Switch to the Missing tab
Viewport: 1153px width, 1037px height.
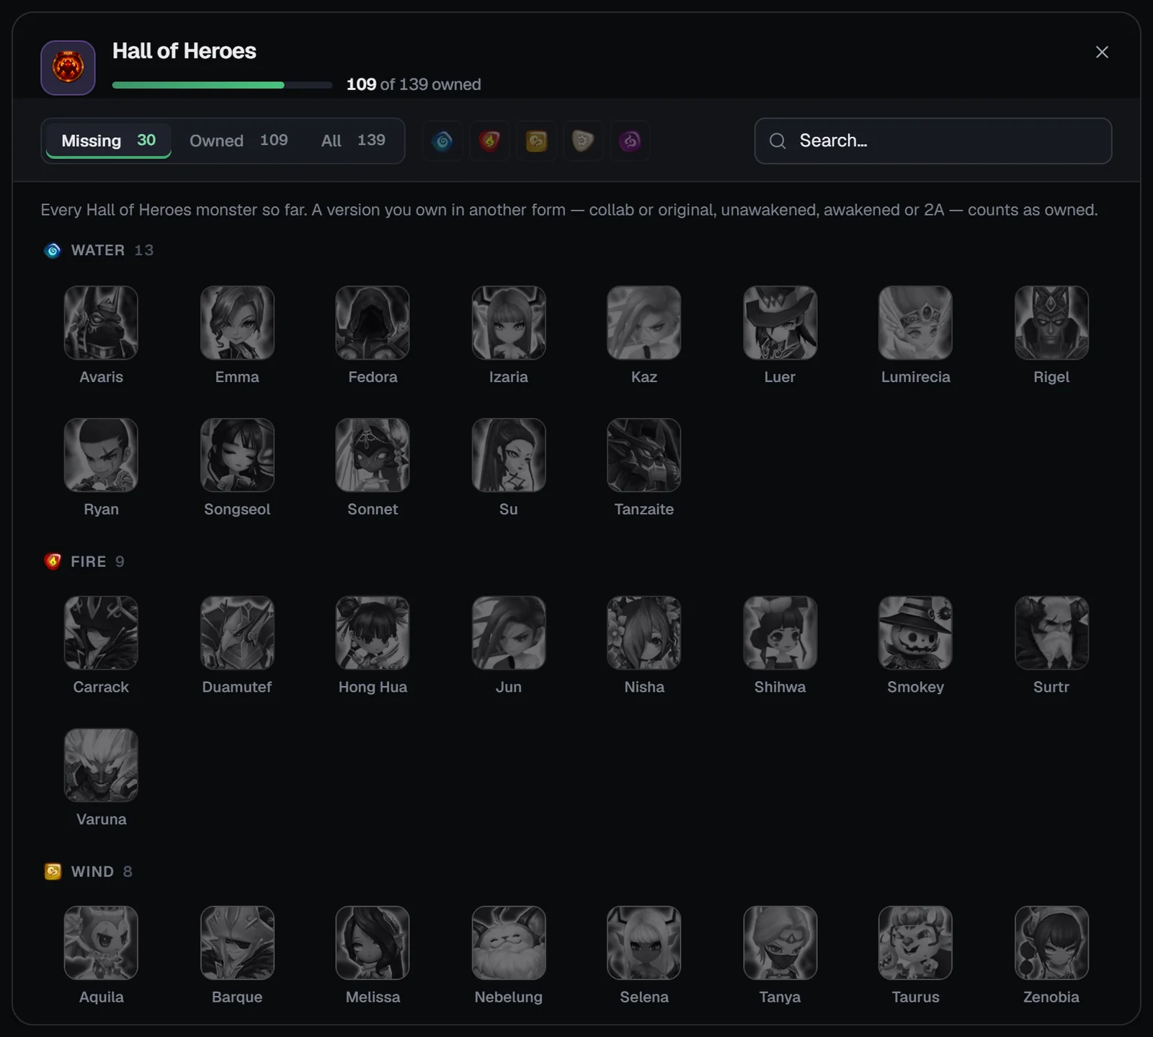(x=109, y=141)
